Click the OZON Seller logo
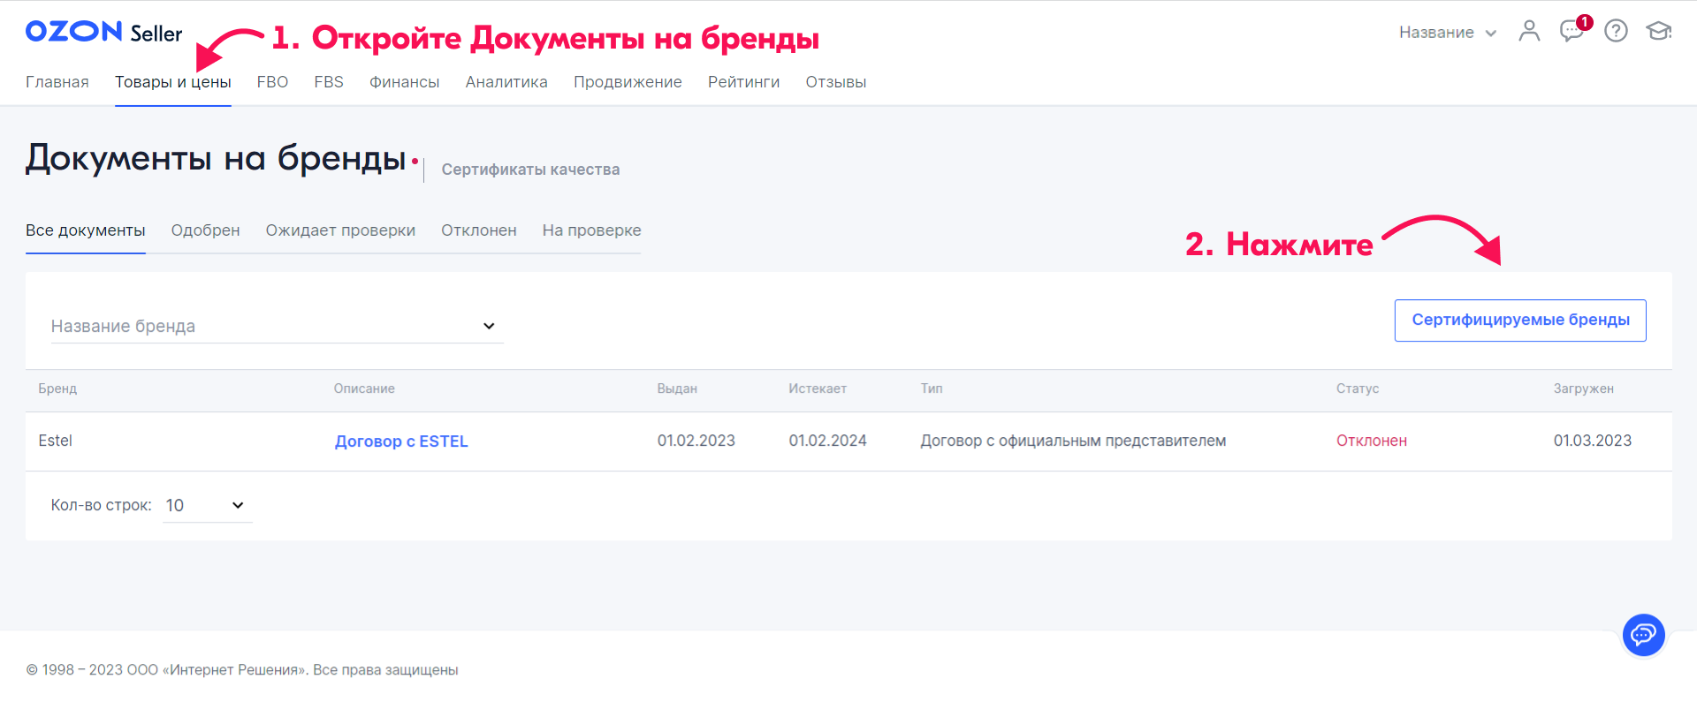The width and height of the screenshot is (1697, 709). (103, 32)
